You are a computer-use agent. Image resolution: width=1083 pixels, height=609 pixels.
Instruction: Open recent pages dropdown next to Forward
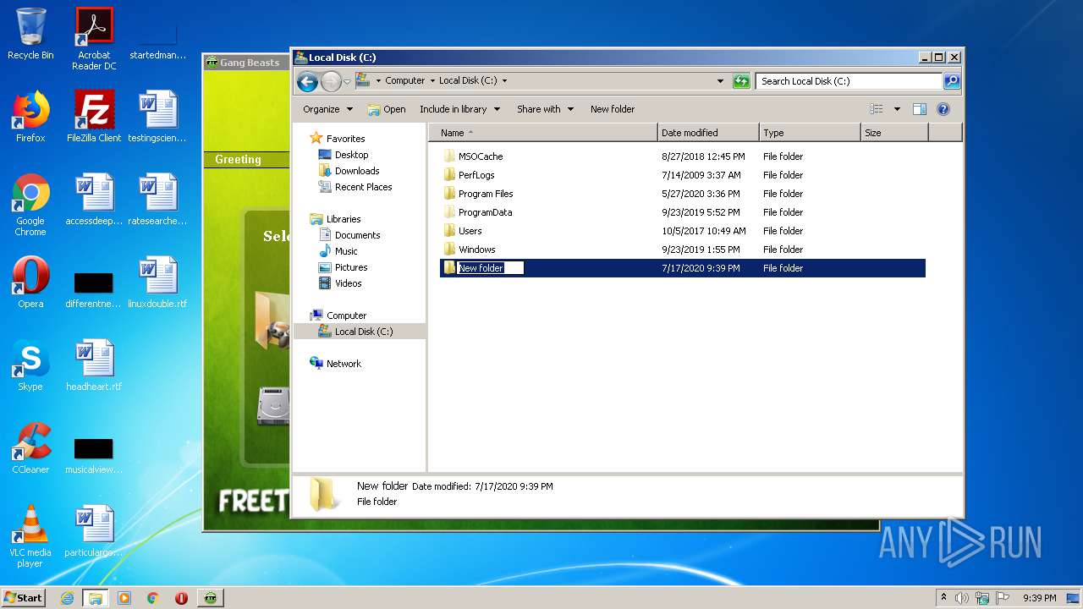347,81
